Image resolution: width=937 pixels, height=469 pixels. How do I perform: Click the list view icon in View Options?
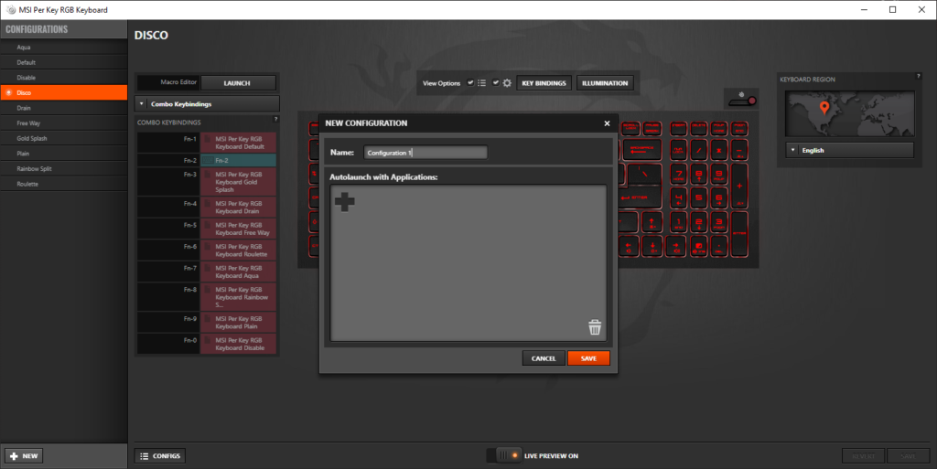pyautogui.click(x=482, y=83)
